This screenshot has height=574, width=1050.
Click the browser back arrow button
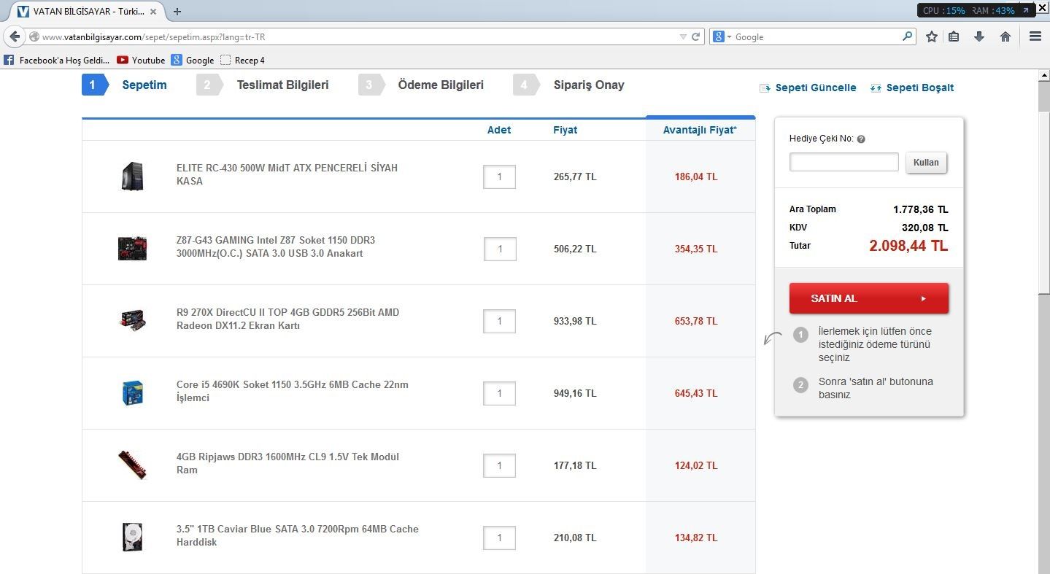tap(15, 36)
